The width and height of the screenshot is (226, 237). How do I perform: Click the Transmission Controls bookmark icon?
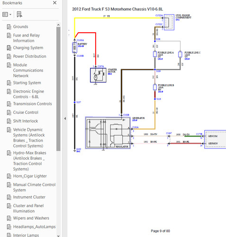coord(9,104)
